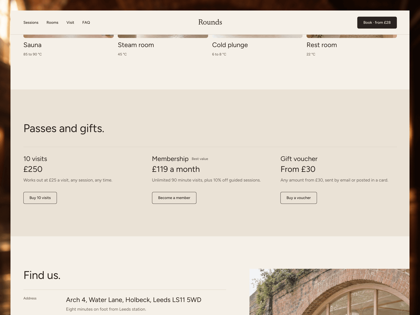The width and height of the screenshot is (420, 315).
Task: Click the Any amount from £30 description
Action: click(334, 180)
